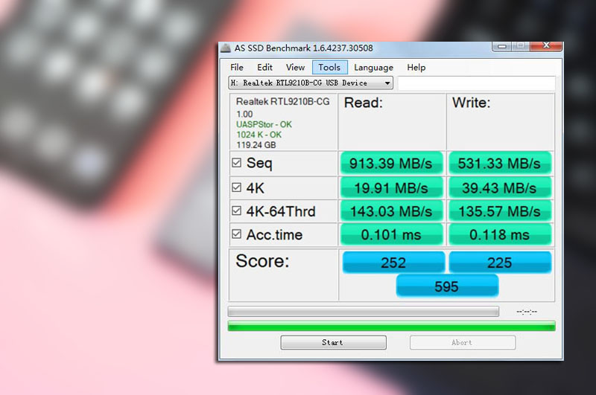Open the Language menu
Screen dimensions: 596x395
[374, 68]
